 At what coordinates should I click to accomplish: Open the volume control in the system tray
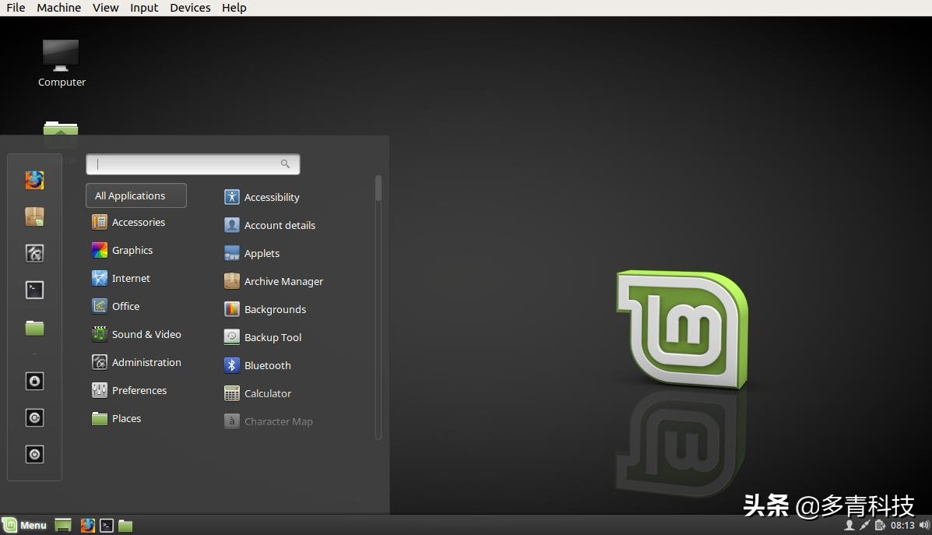tap(925, 526)
